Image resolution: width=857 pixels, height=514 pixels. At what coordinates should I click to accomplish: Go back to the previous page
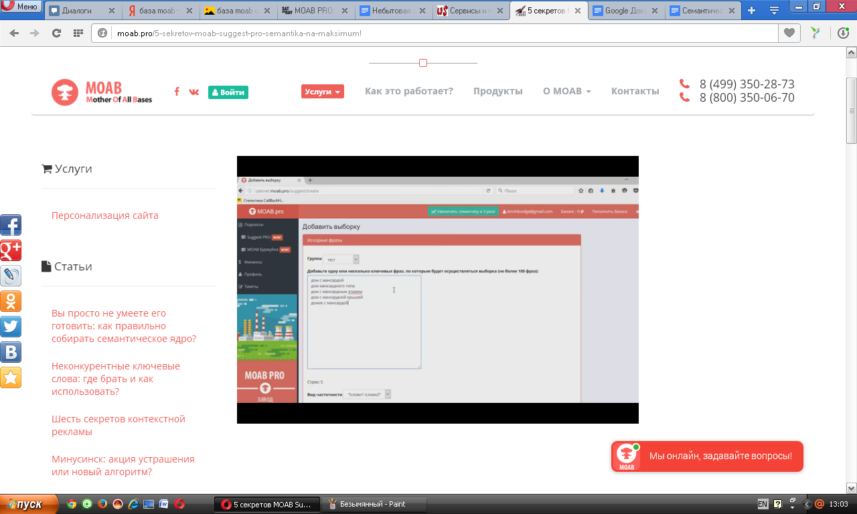point(14,33)
